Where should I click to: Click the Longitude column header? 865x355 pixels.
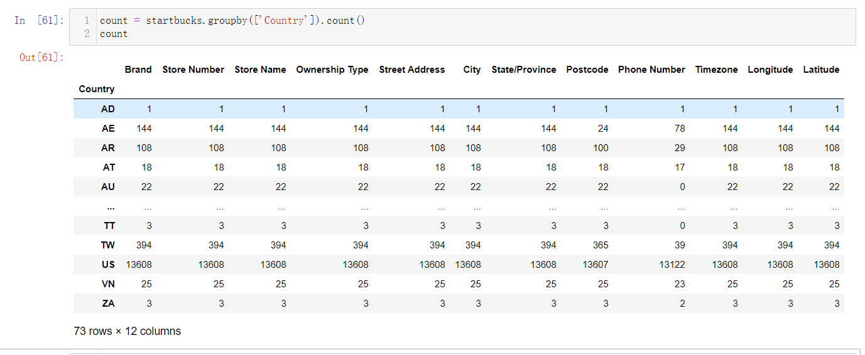pos(770,70)
